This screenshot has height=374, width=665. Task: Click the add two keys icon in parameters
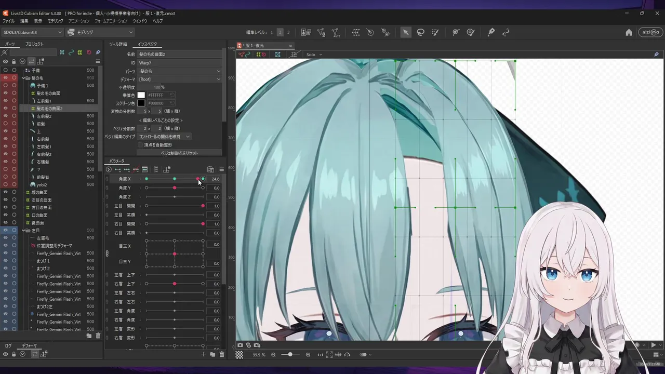point(117,169)
